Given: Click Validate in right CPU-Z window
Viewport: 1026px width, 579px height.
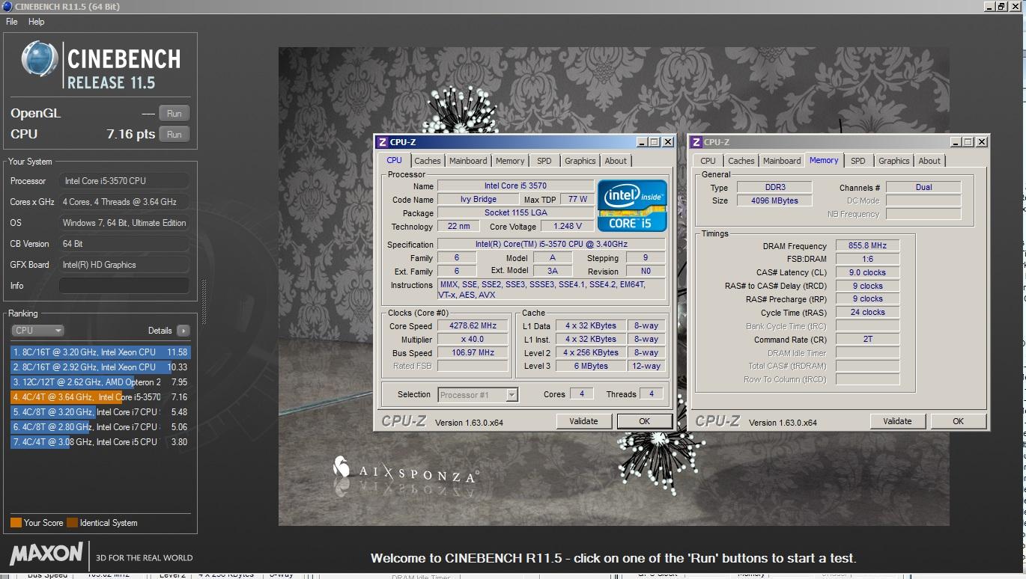Looking at the screenshot, I should [x=897, y=421].
